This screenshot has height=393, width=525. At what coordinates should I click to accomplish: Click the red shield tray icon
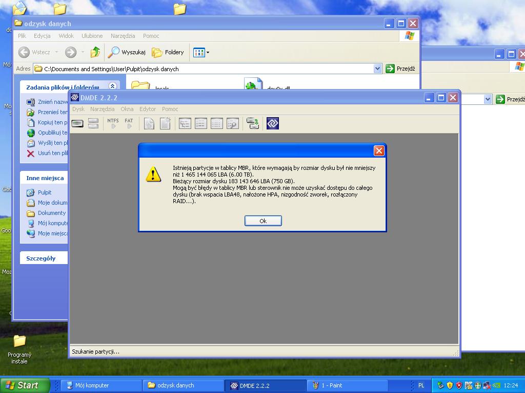pyautogui.click(x=459, y=385)
